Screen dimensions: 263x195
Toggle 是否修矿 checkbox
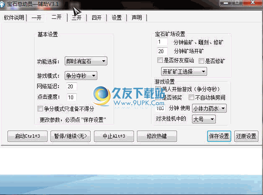coord(201,61)
